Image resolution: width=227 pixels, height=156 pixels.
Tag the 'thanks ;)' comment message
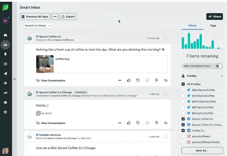click(138, 123)
